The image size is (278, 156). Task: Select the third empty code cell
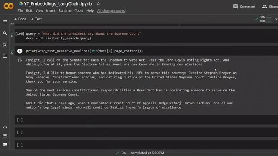click(146, 145)
